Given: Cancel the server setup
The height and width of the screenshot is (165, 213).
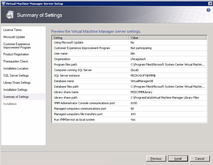Looking at the screenshot, I should (x=200, y=158).
